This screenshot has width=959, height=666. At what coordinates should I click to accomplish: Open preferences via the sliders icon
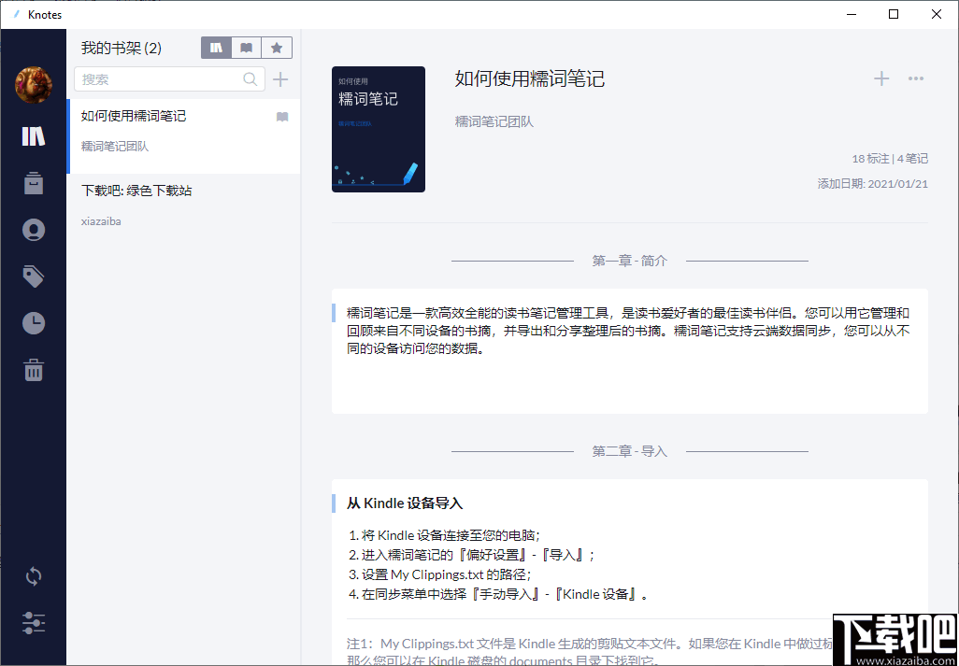[34, 623]
